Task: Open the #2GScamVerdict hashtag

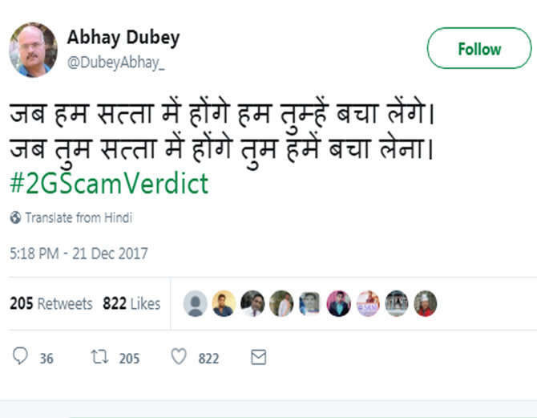Action: (x=109, y=183)
